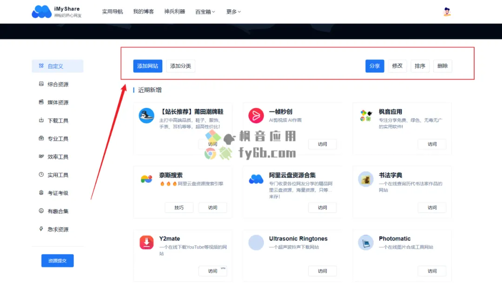The width and height of the screenshot is (502, 289).
Task: Open the Ultrasonic Ringtones title link
Action: [x=298, y=239]
